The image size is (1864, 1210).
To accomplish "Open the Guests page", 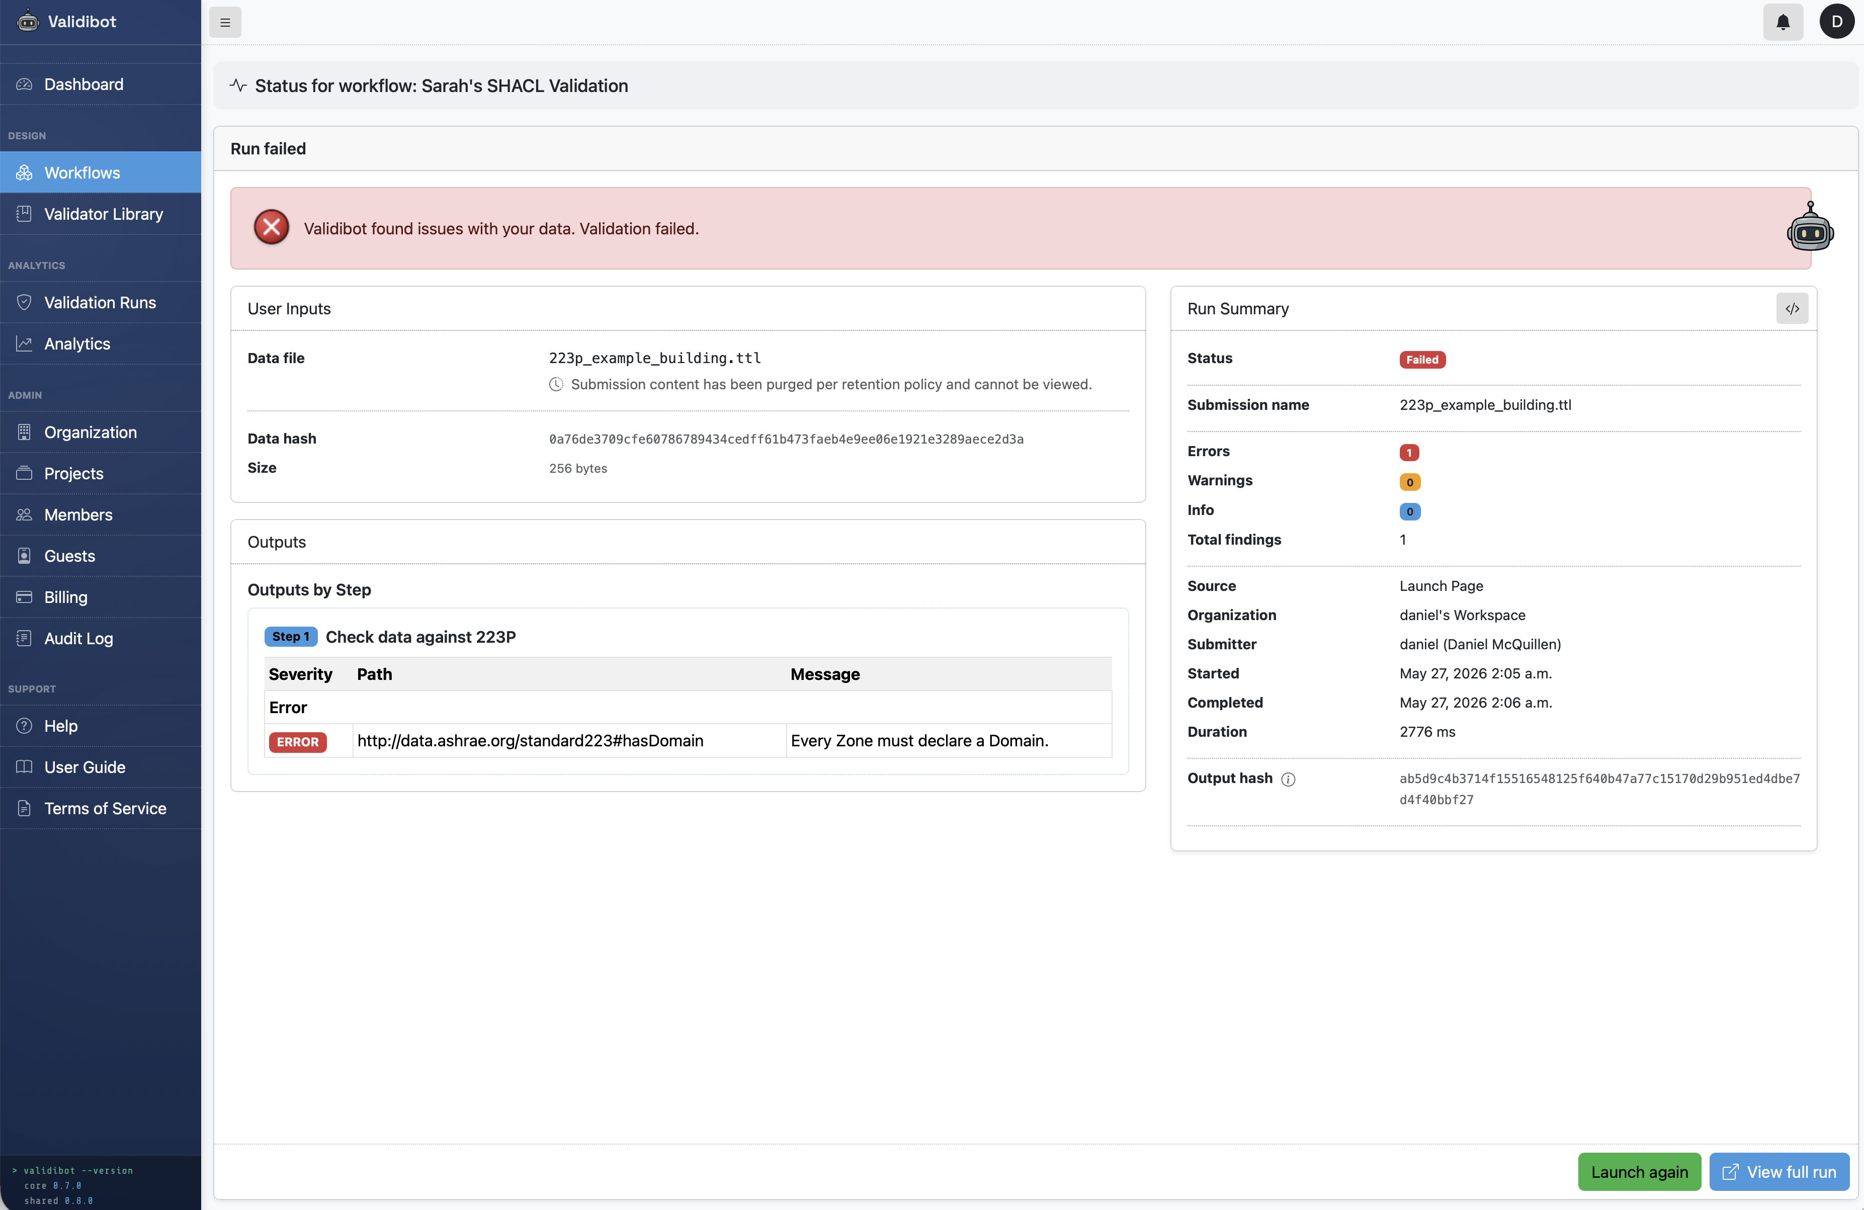I will point(100,556).
